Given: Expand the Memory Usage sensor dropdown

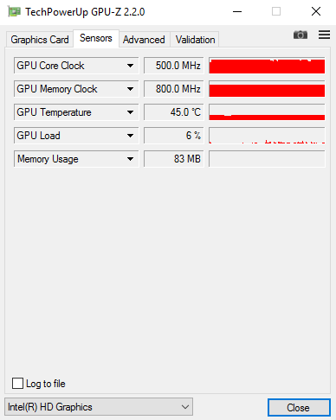Looking at the screenshot, I should [x=130, y=159].
